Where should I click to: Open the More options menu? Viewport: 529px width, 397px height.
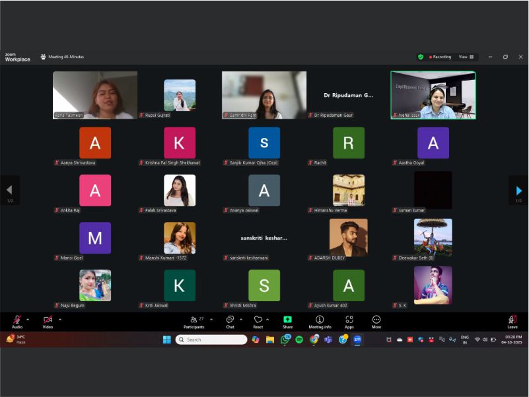click(376, 320)
